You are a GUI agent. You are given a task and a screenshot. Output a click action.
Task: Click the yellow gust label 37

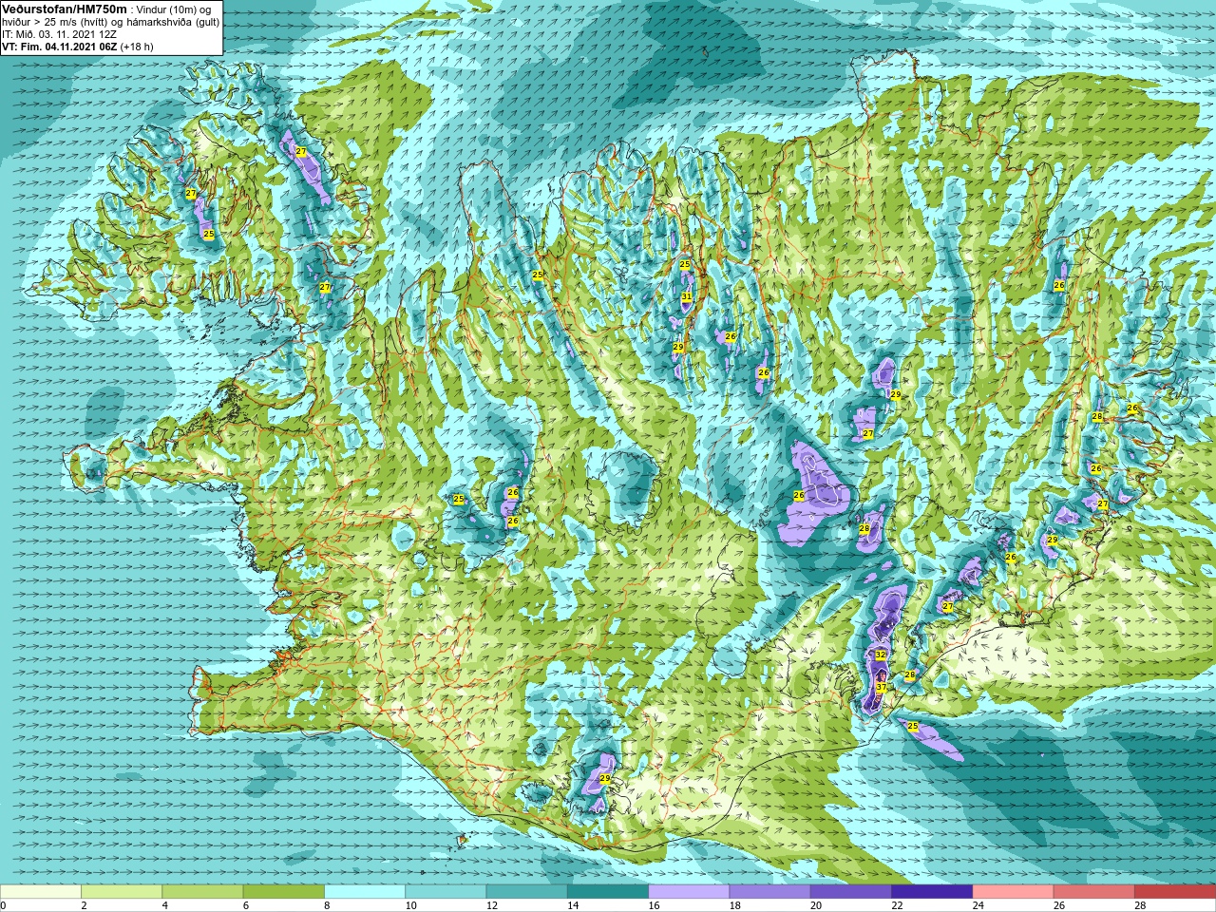tap(882, 688)
